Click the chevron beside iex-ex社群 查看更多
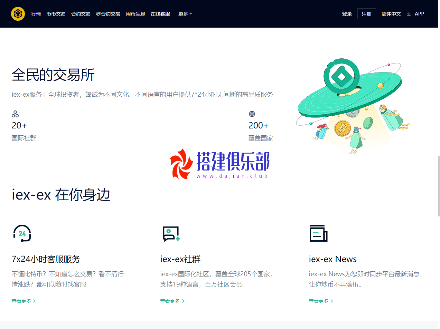The image size is (440, 329). (183, 301)
